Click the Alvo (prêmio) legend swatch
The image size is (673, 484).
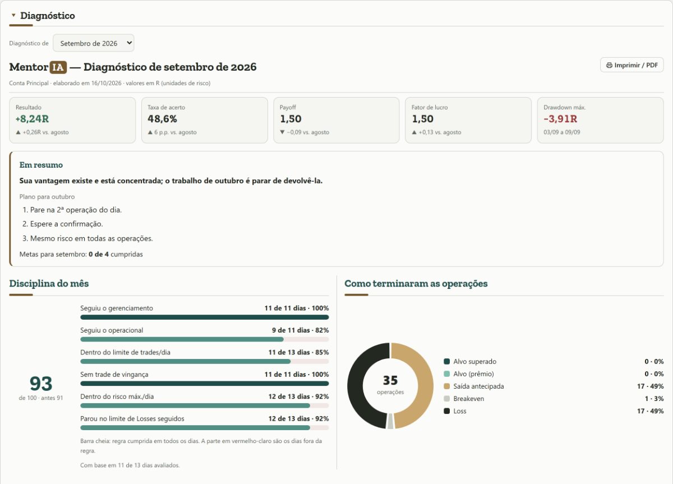click(446, 374)
